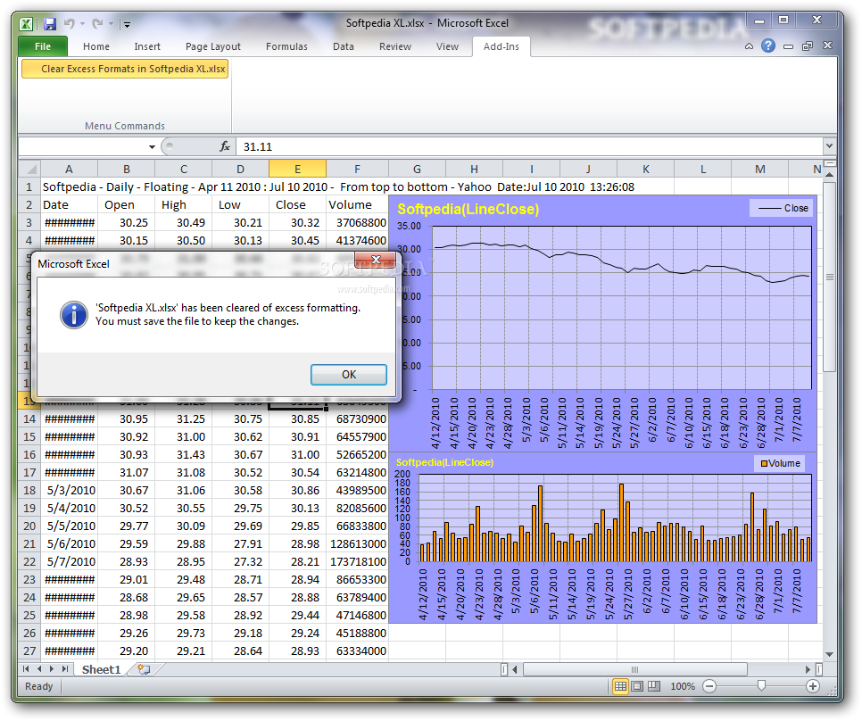
Task: Open Microsoft Excel Help question mark icon
Action: pos(768,46)
